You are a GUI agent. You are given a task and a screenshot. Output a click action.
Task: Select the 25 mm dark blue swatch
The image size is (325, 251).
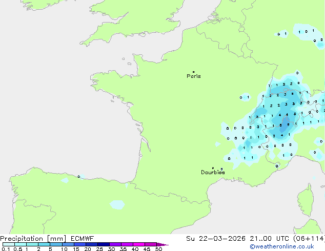click(x=103, y=244)
